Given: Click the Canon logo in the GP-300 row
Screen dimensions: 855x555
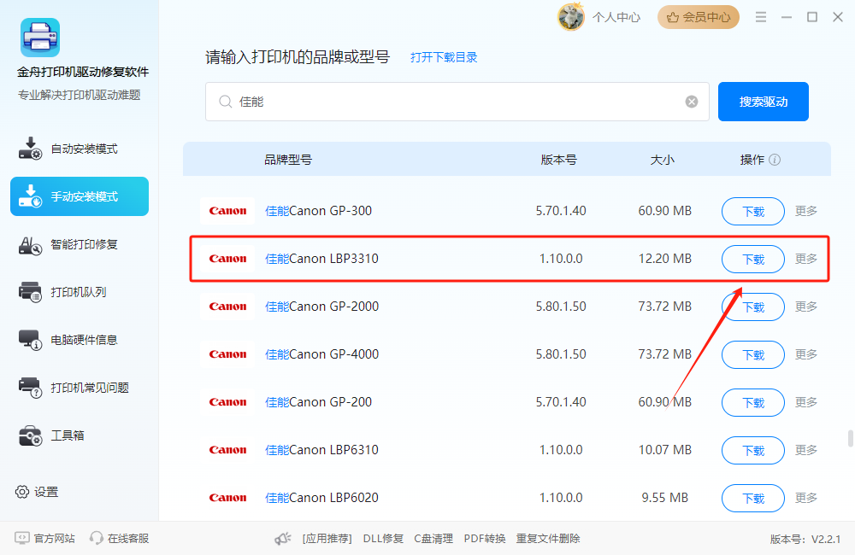Looking at the screenshot, I should (227, 211).
